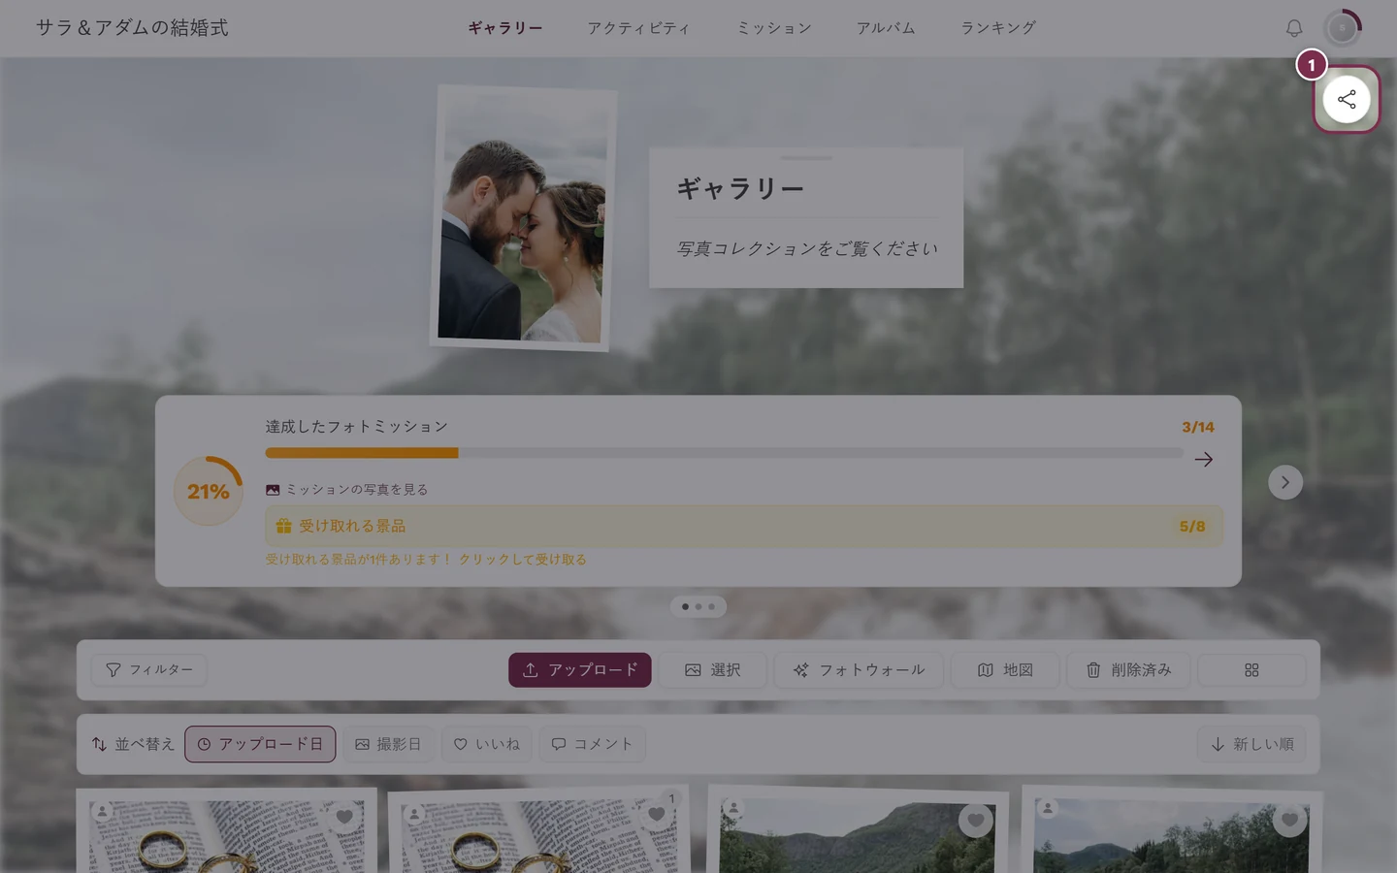Screen dimensions: 1397x873
Task: Open the アルバム tab
Action: [x=885, y=28]
